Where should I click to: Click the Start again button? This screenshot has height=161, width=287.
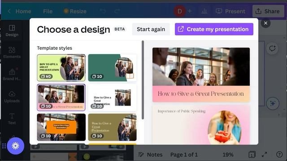(x=151, y=29)
